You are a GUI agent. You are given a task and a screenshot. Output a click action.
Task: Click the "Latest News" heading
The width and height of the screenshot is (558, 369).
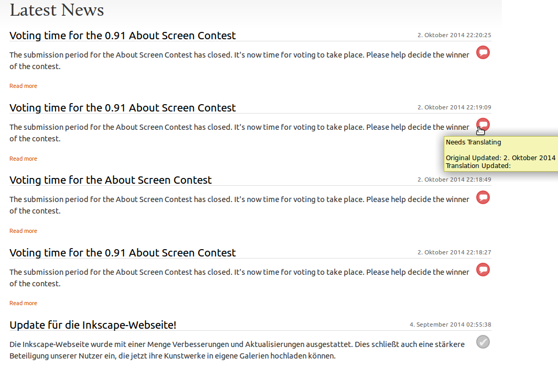[57, 10]
